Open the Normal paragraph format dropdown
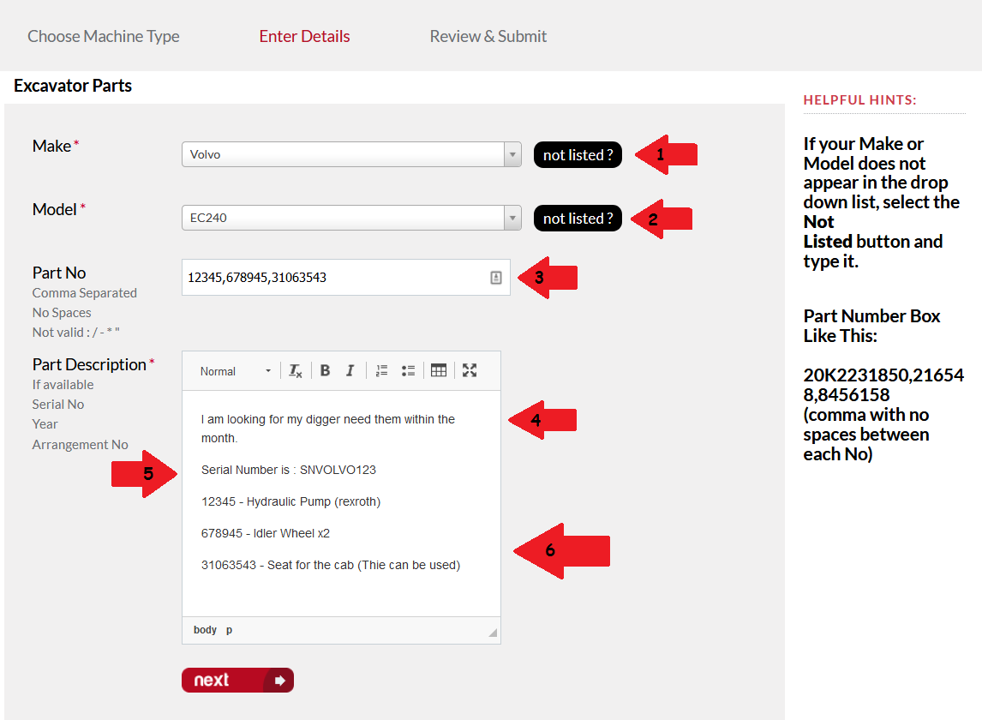 235,371
